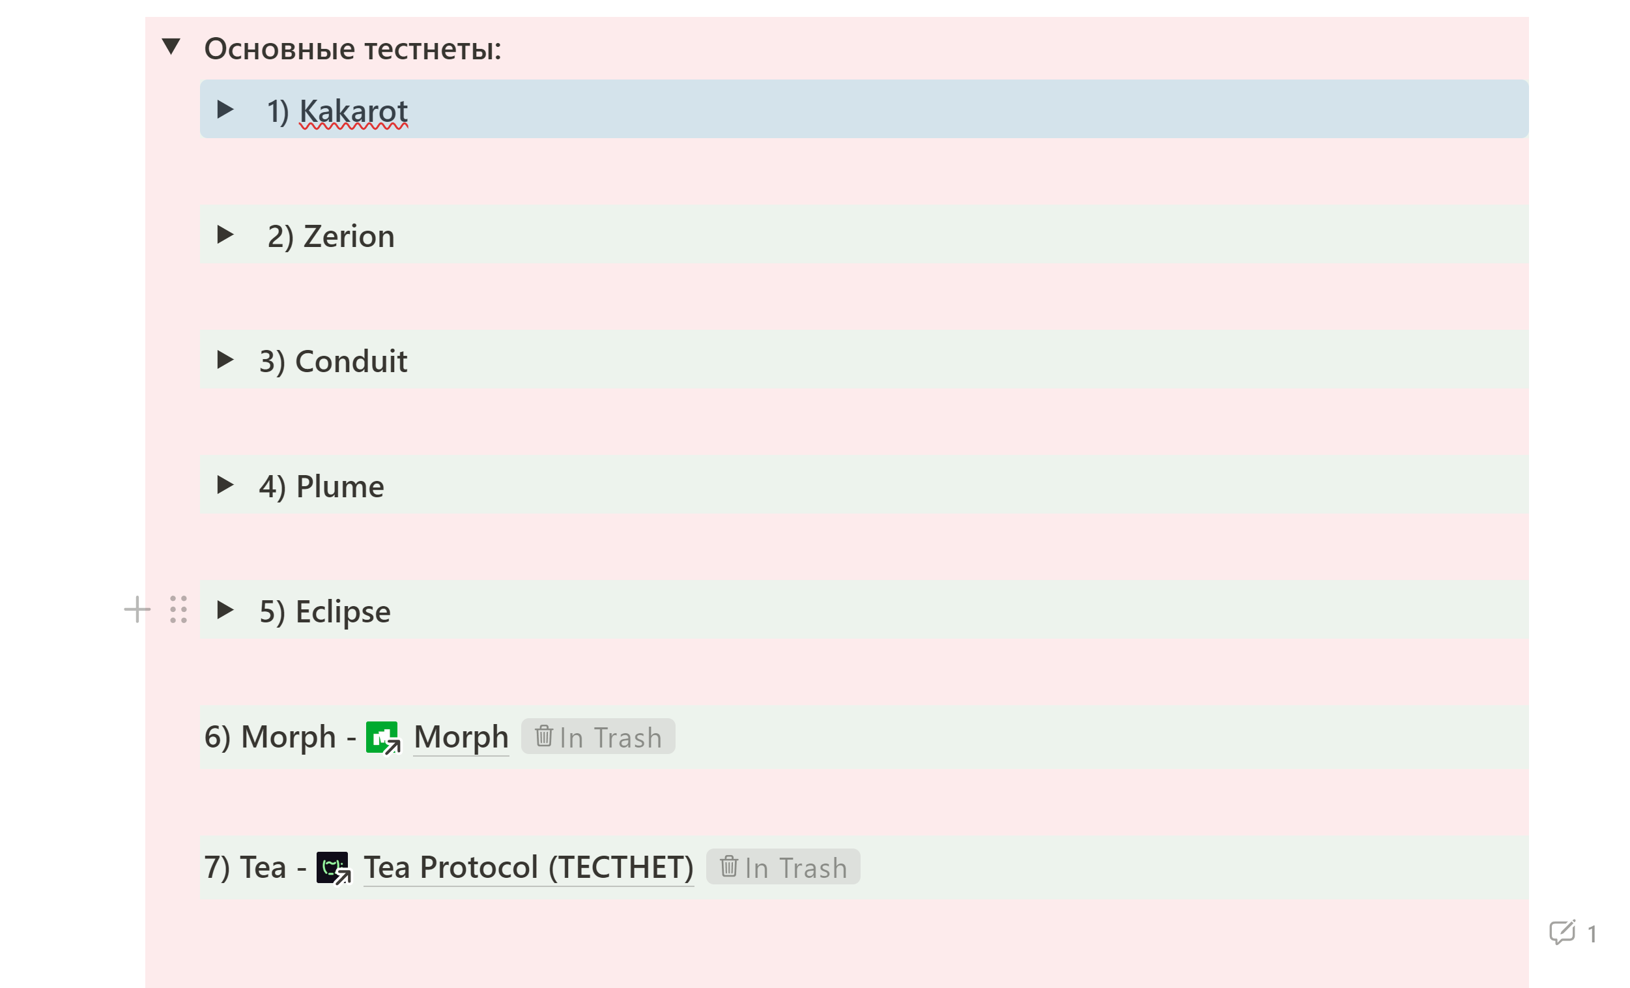Click the In Trash badge next to Morph
This screenshot has height=988, width=1630.
pos(598,736)
